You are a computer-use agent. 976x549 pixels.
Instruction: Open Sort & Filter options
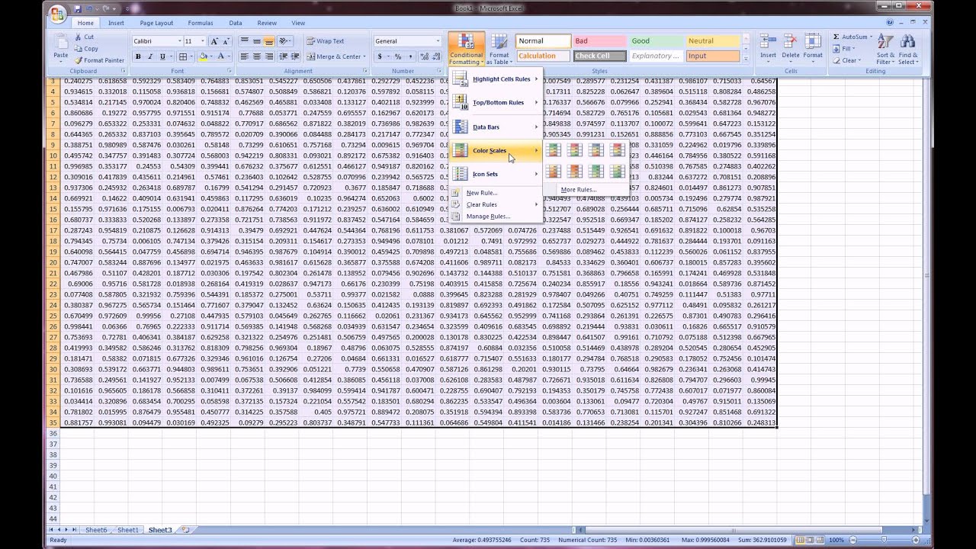[885, 49]
